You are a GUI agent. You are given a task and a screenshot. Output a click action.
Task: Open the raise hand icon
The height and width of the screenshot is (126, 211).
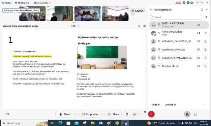[127, 114]
